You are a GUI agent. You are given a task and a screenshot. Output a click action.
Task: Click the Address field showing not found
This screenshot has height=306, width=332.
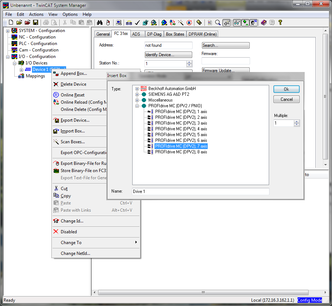(x=168, y=45)
